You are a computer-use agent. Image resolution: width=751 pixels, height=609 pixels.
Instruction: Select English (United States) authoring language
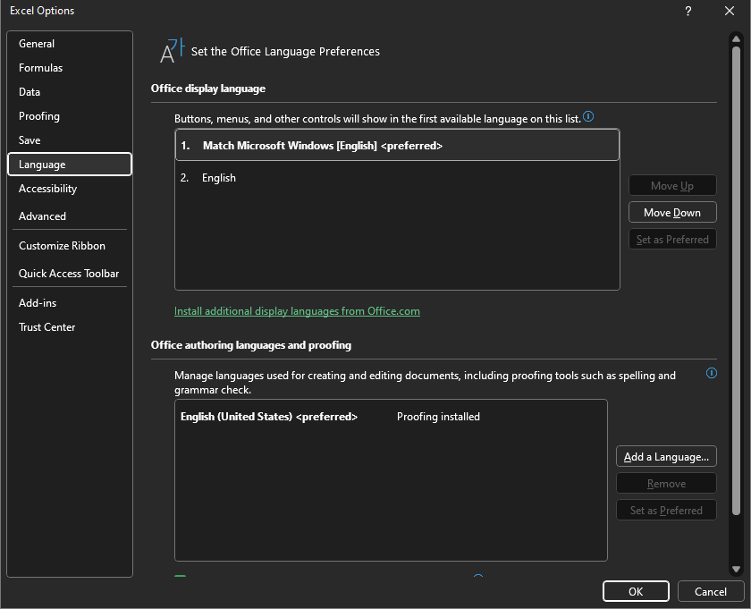coord(391,417)
